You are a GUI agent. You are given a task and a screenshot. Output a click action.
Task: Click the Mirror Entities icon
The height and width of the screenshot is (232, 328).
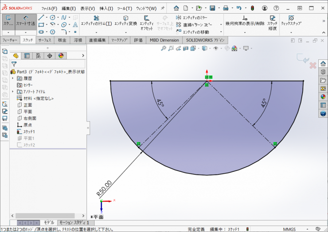pos(179,17)
